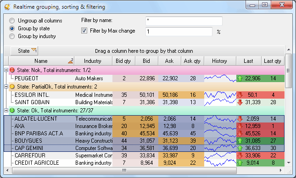Click the red Nok state indicator icon

(x=12, y=70)
